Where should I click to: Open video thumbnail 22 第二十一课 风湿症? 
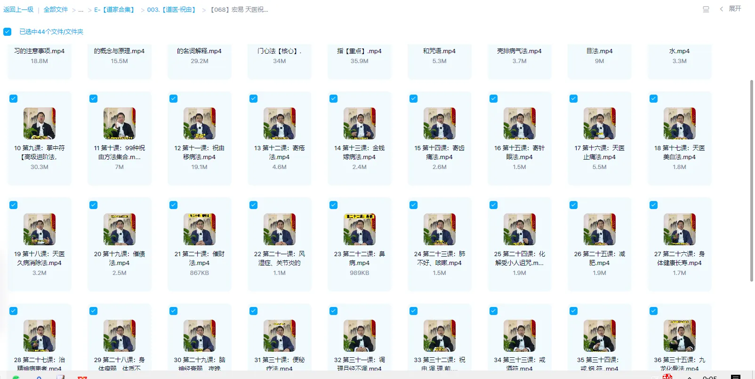(279, 229)
